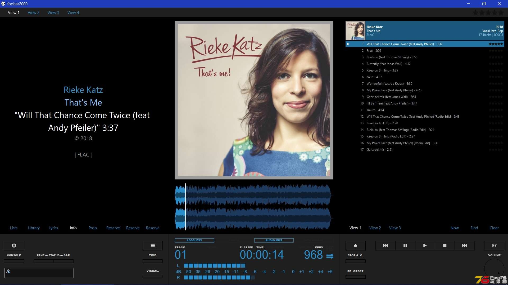Open the hamburger menu button above TIME
Viewport: 508px width, 285px height.
(153, 245)
